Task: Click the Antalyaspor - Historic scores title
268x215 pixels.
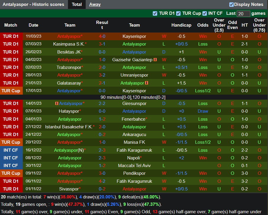Action: click(x=33, y=4)
